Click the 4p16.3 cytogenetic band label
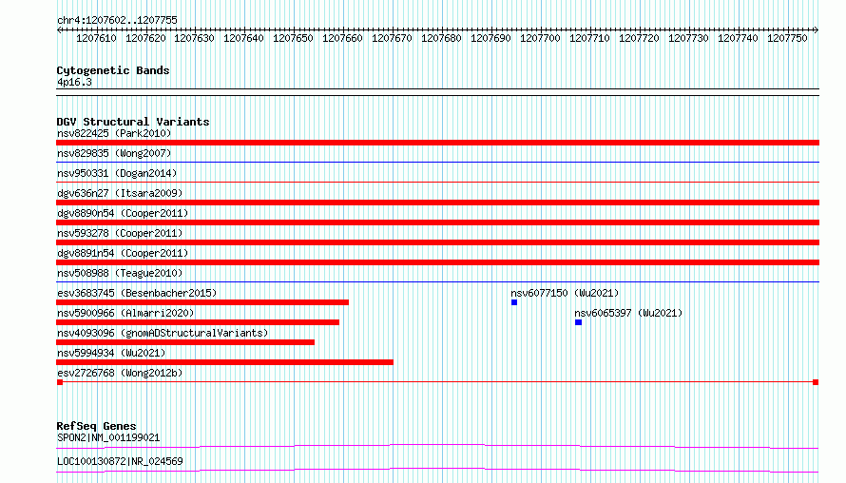This screenshot has height=483, width=846. click(74, 82)
